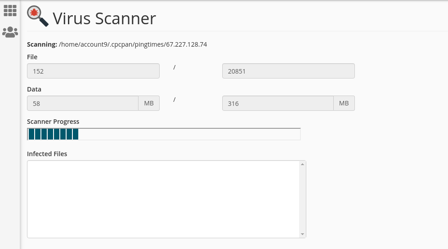Click the scanning path /home/account9/.cpcpan/pingtimes/67.227.128.74
448x249 pixels.
click(x=133, y=44)
